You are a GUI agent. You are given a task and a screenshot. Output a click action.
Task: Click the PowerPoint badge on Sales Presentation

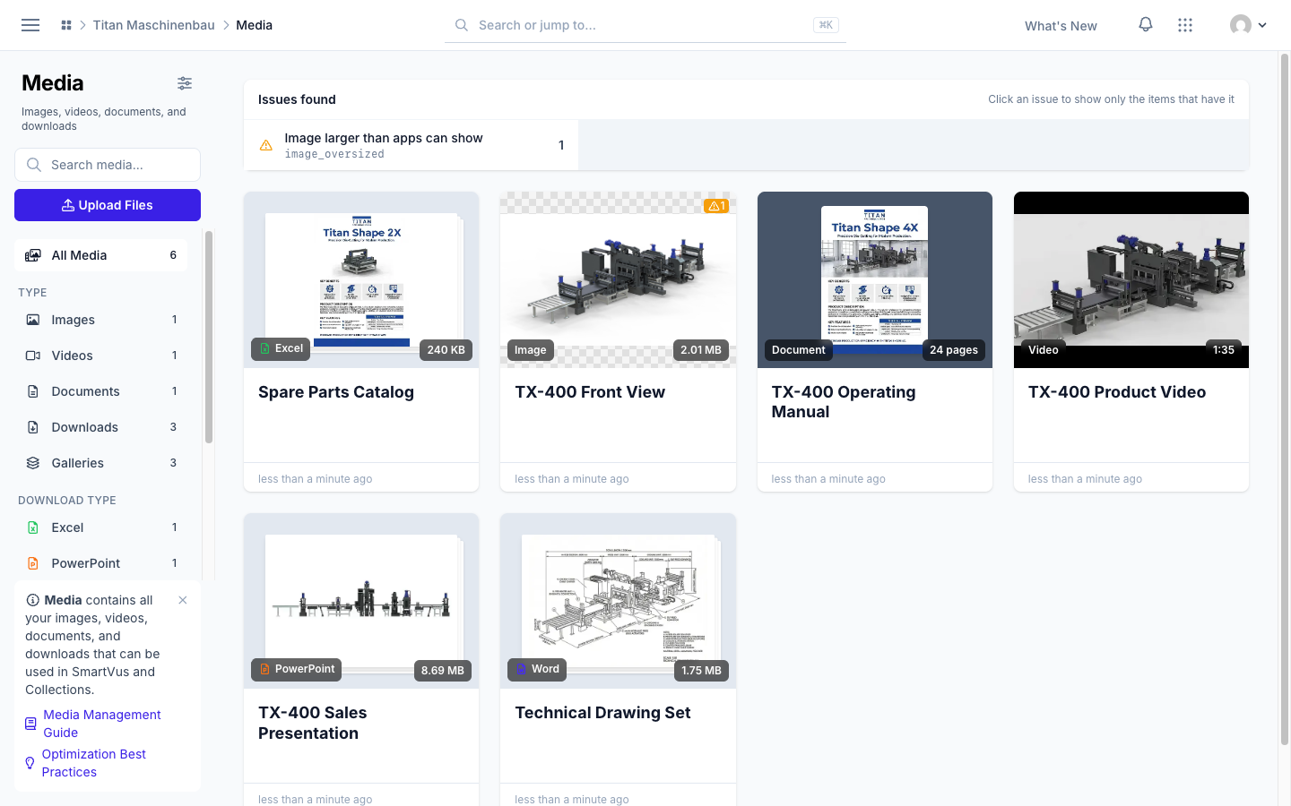[x=297, y=669]
